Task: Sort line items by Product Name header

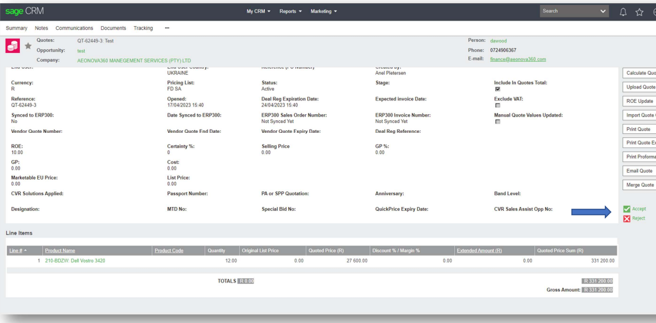Action: pyautogui.click(x=60, y=251)
